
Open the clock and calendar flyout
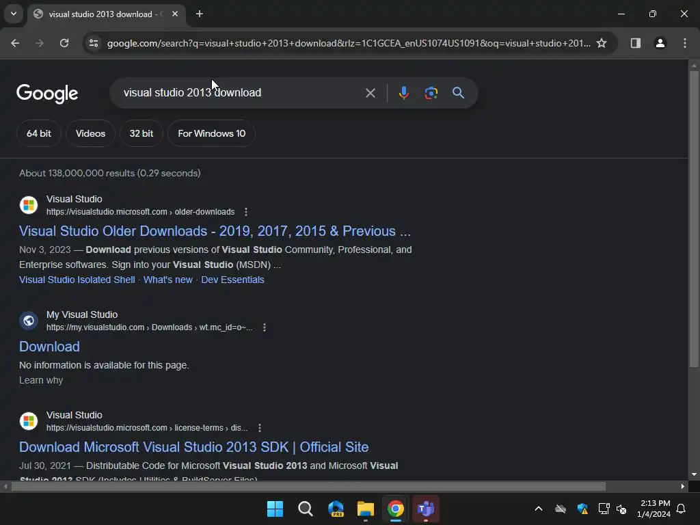(x=654, y=509)
